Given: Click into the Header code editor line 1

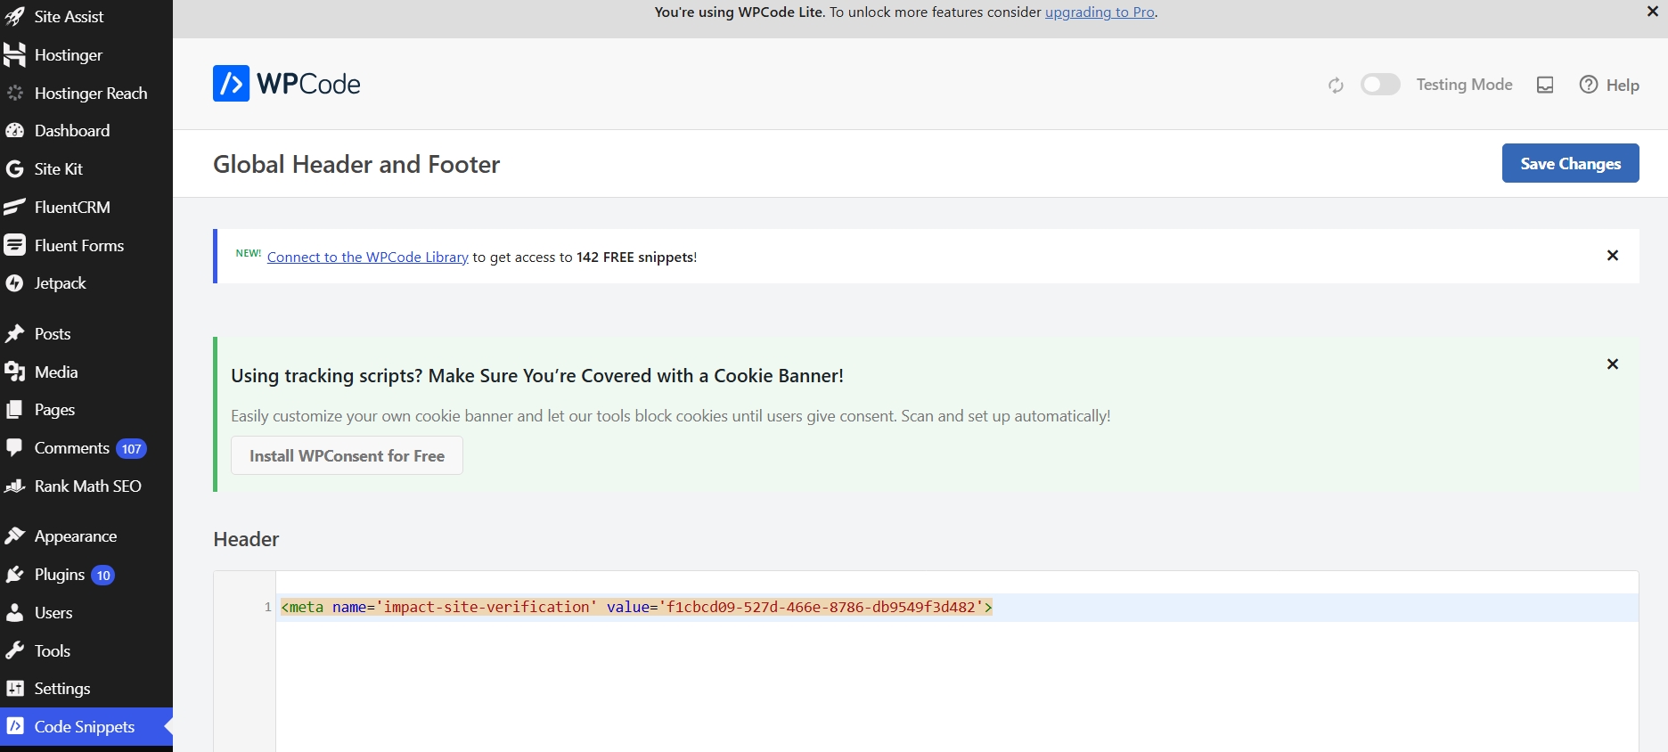Looking at the screenshot, I should [x=957, y=608].
